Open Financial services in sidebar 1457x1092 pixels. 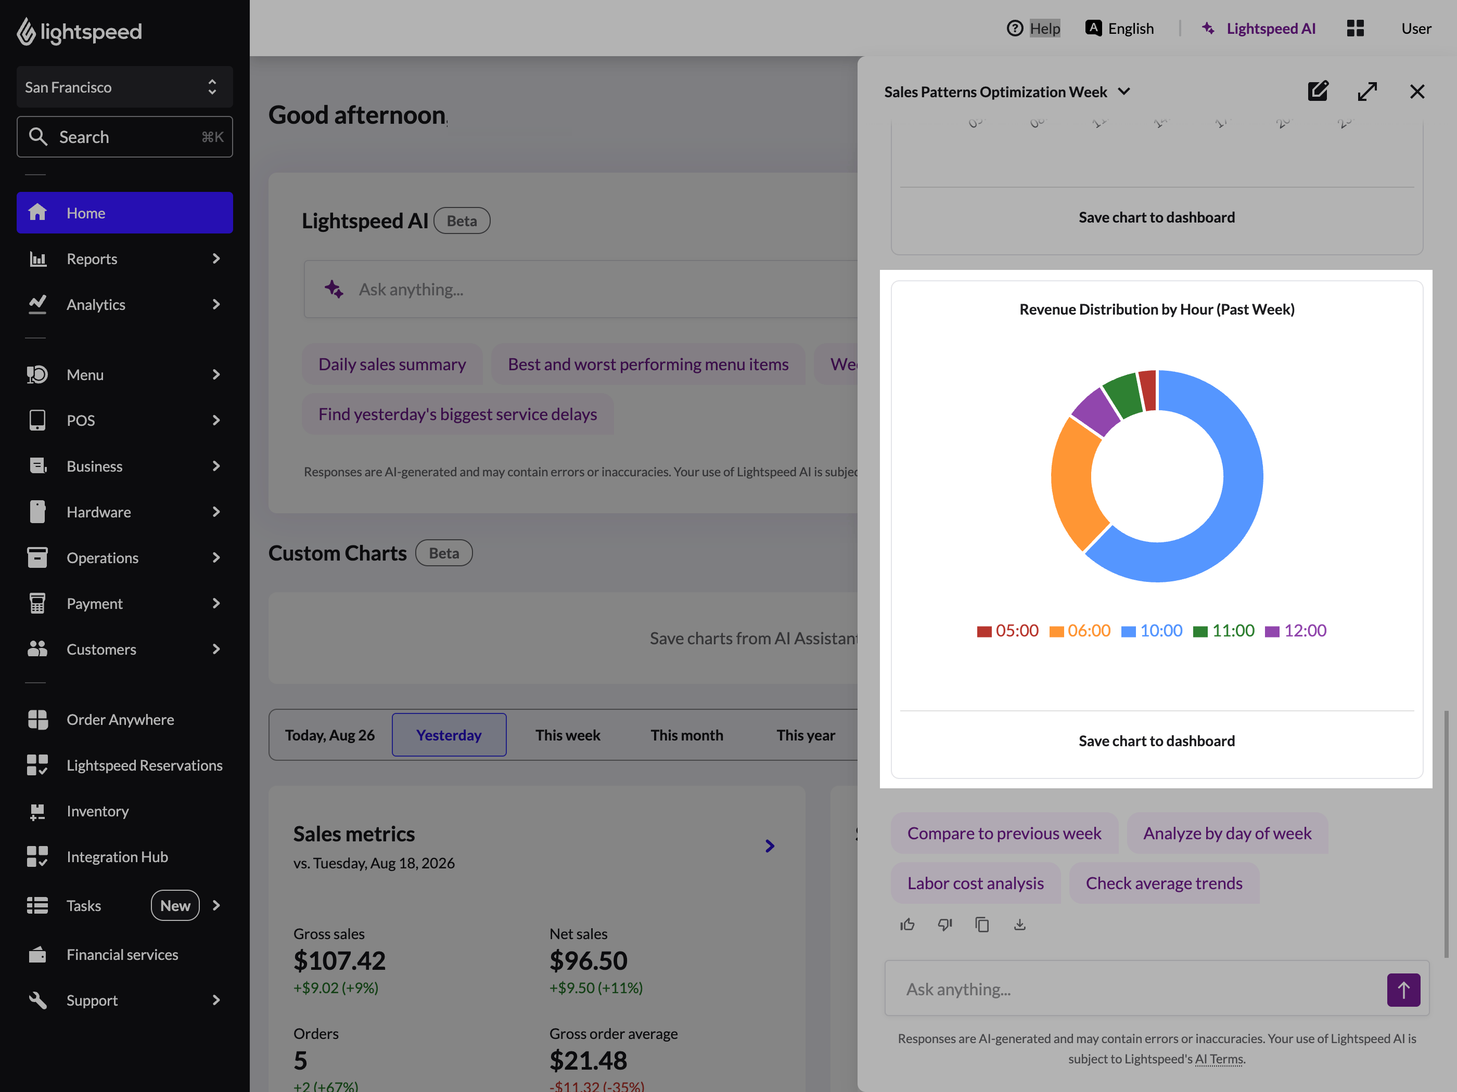[124, 954]
